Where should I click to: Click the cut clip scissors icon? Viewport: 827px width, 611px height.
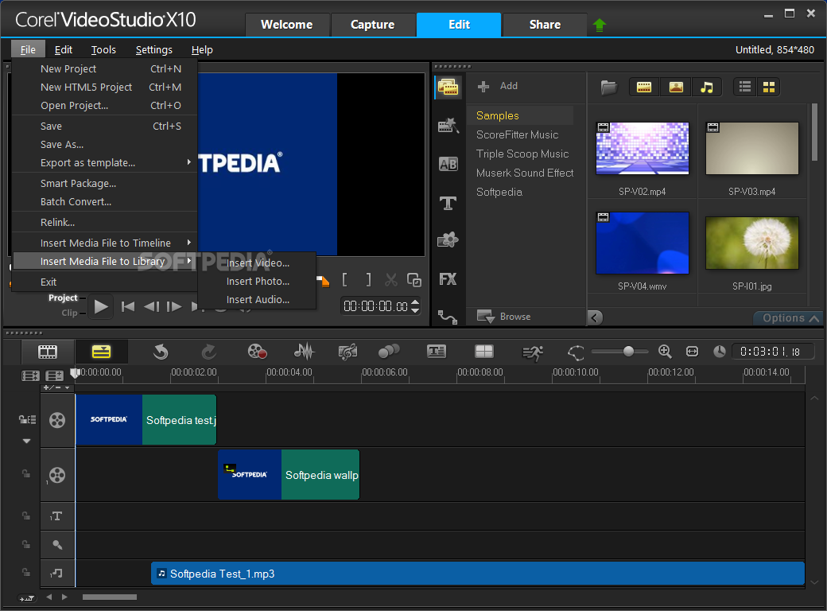pos(390,280)
